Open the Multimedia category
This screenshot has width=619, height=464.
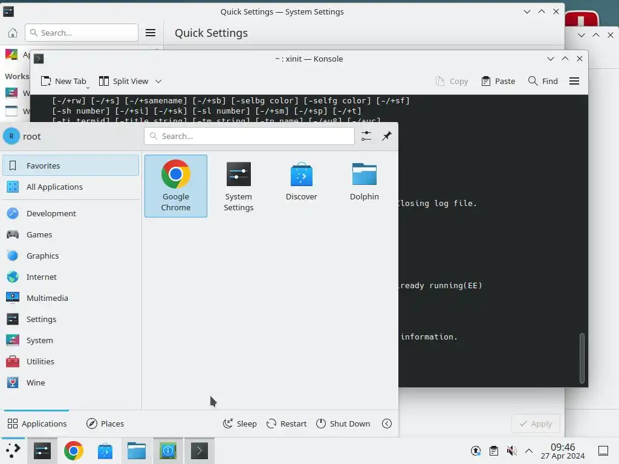coord(71,298)
